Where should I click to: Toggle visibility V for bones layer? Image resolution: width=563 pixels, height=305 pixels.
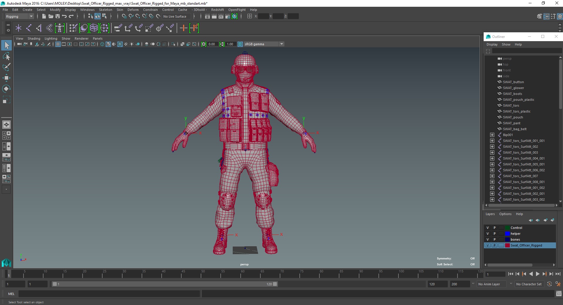(487, 239)
